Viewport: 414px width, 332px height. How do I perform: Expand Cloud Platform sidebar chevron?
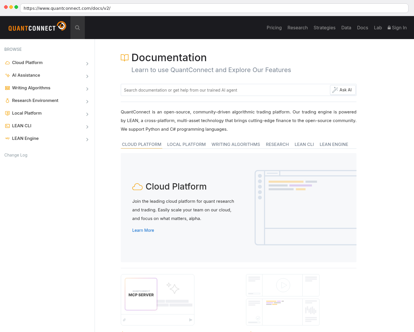[87, 63]
